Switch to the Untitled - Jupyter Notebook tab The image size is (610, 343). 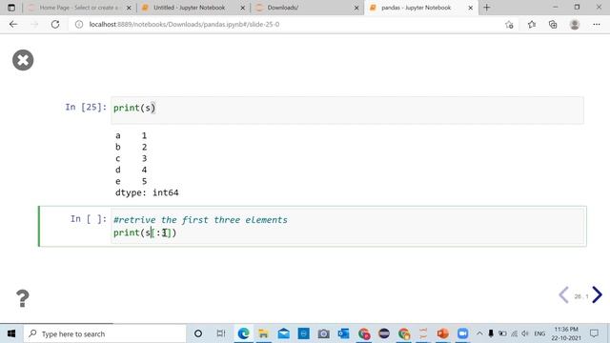point(189,8)
